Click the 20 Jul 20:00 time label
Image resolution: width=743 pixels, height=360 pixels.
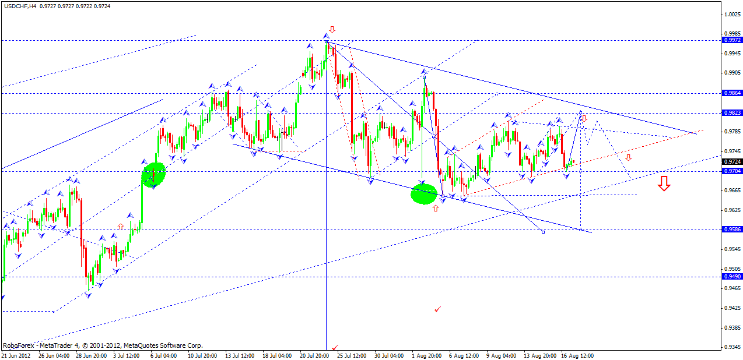[x=314, y=355]
